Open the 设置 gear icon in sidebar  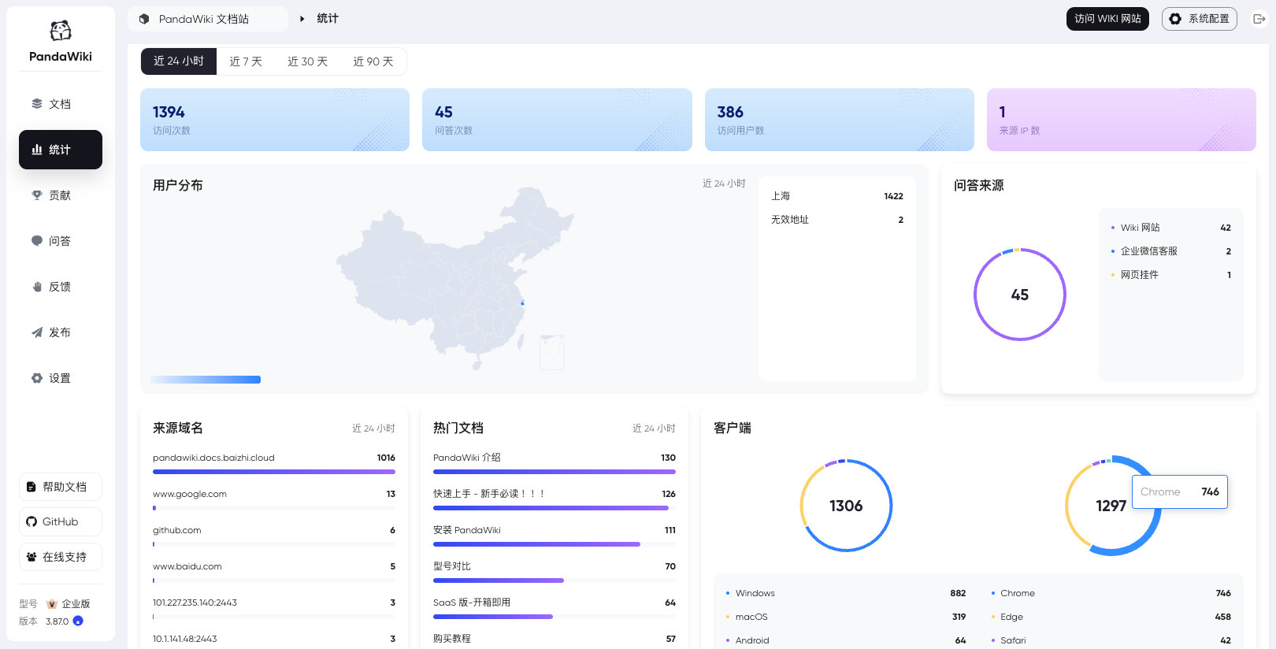[x=37, y=378]
